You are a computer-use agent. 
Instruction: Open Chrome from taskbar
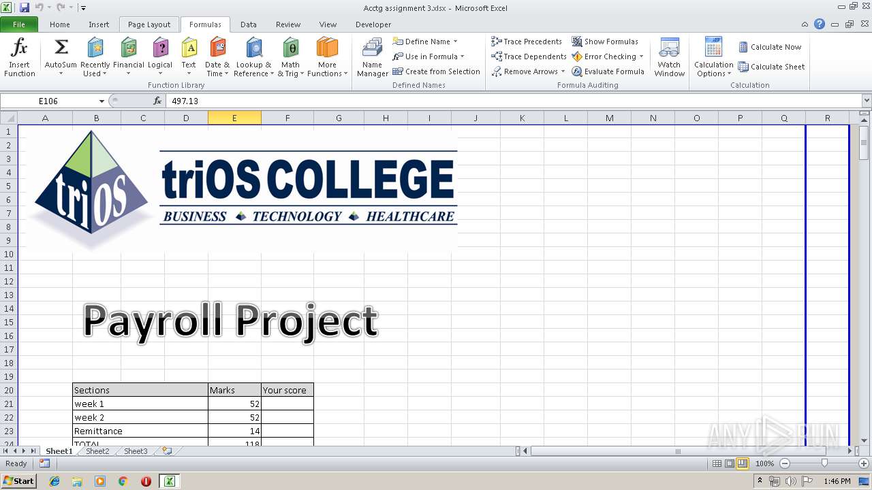(123, 481)
